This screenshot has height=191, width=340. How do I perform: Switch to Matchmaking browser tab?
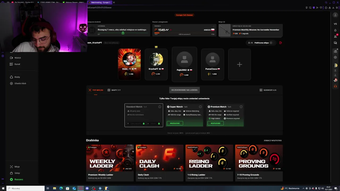point(99,2)
